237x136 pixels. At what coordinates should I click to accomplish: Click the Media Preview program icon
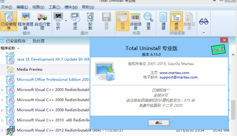point(11,69)
